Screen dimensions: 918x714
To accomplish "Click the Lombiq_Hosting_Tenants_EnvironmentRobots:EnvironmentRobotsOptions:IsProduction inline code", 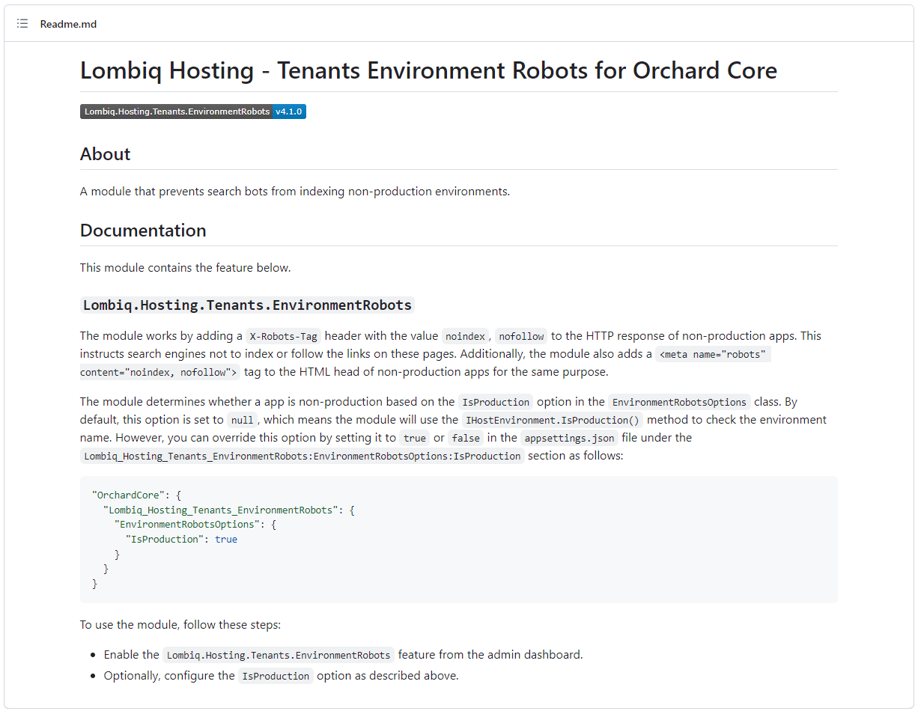I will click(303, 456).
